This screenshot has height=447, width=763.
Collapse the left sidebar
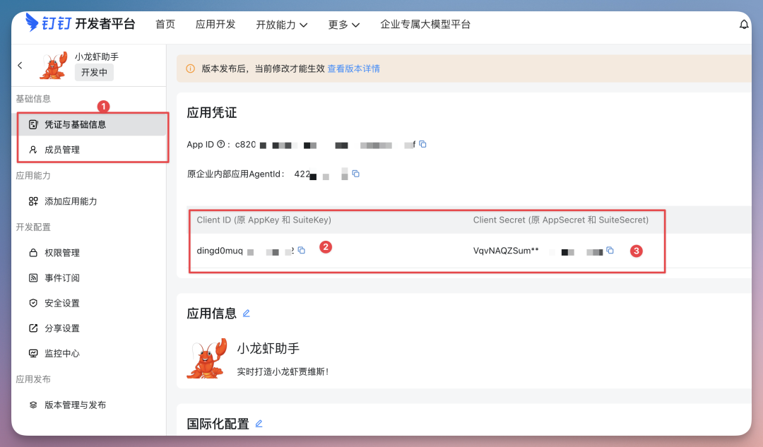point(20,64)
